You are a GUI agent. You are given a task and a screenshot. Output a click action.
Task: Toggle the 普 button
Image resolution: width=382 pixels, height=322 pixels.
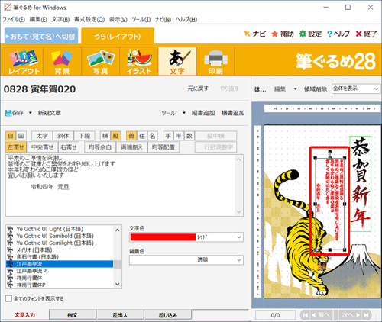click(131, 136)
